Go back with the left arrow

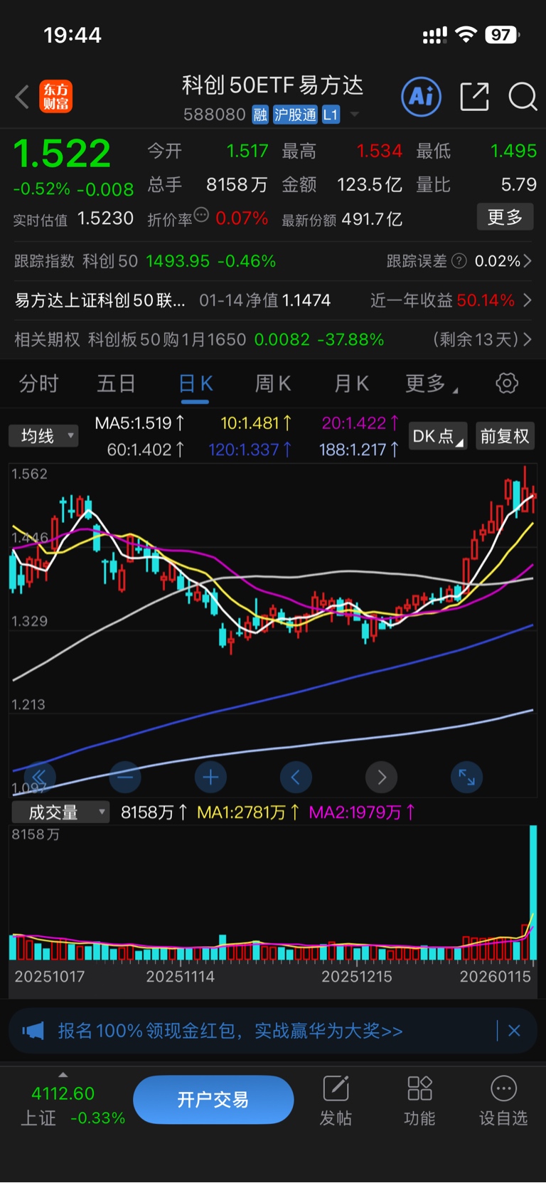click(22, 97)
